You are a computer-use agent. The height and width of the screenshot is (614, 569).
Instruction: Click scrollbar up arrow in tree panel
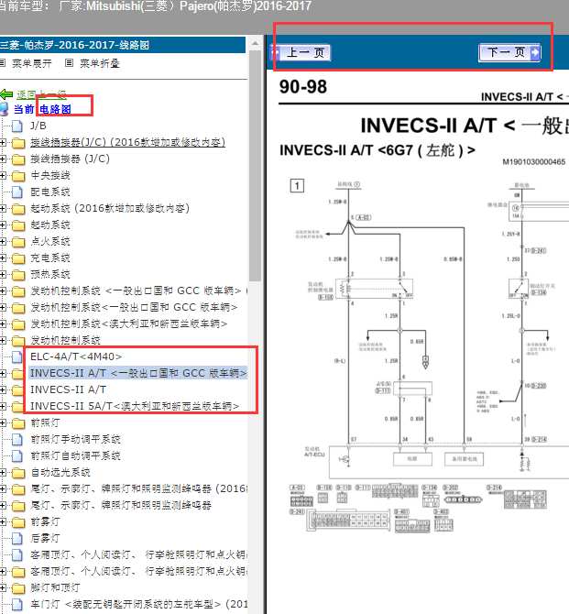click(x=255, y=43)
